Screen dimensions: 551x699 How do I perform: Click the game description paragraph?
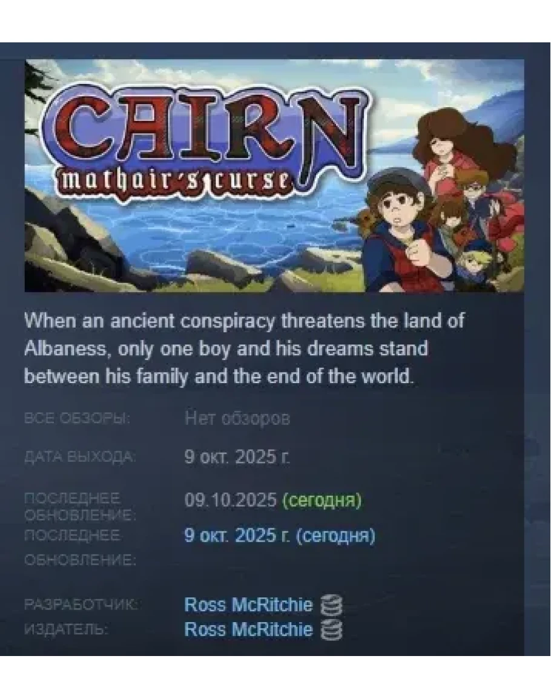click(244, 349)
